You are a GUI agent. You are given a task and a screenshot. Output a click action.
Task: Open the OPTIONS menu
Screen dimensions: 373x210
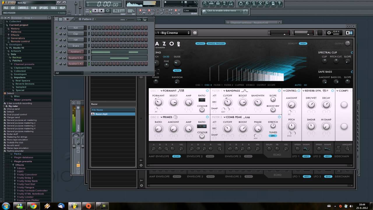tap(44, 8)
